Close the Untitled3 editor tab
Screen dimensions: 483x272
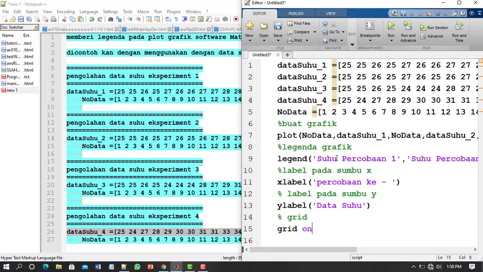pyautogui.click(x=278, y=55)
